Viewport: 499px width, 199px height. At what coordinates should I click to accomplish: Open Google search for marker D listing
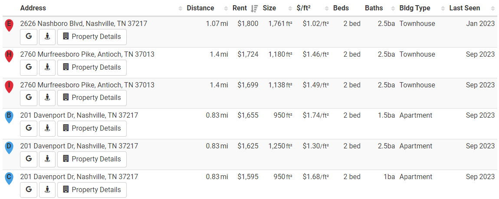pos(29,159)
